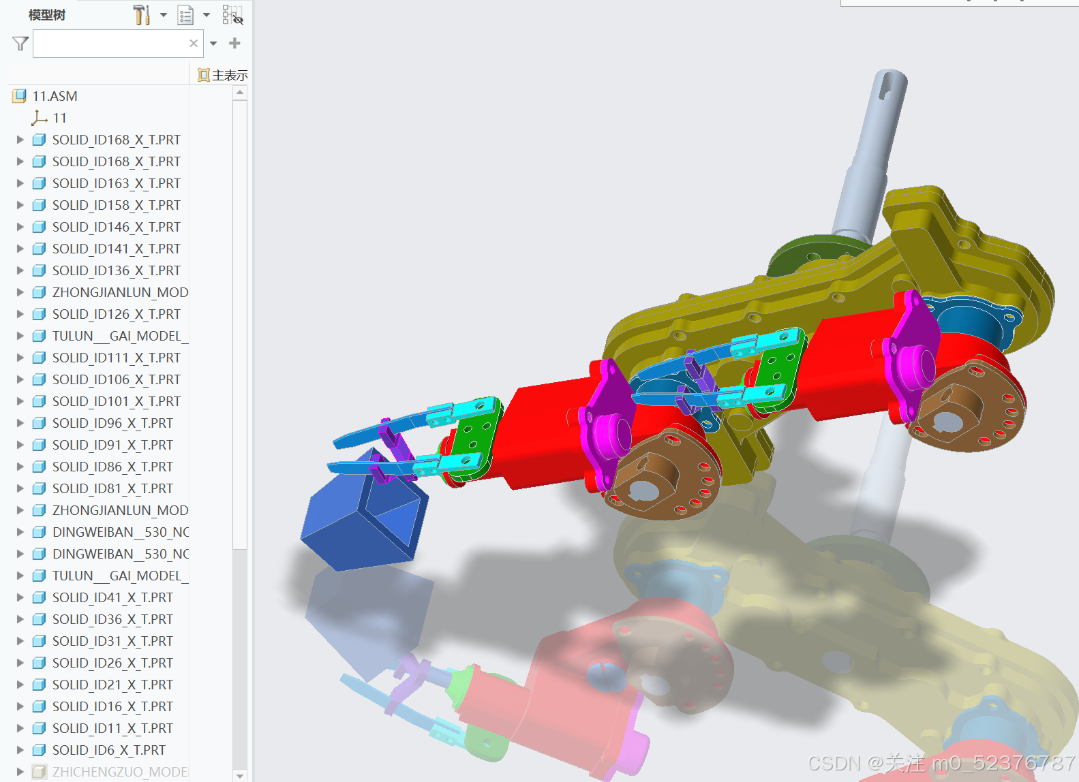Expand SOLID_ID163_X_T.PRT node
This screenshot has height=782, width=1079.
point(20,183)
